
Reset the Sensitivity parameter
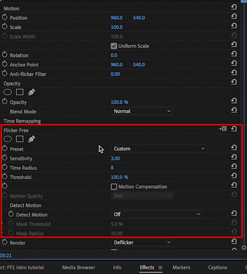point(234,157)
